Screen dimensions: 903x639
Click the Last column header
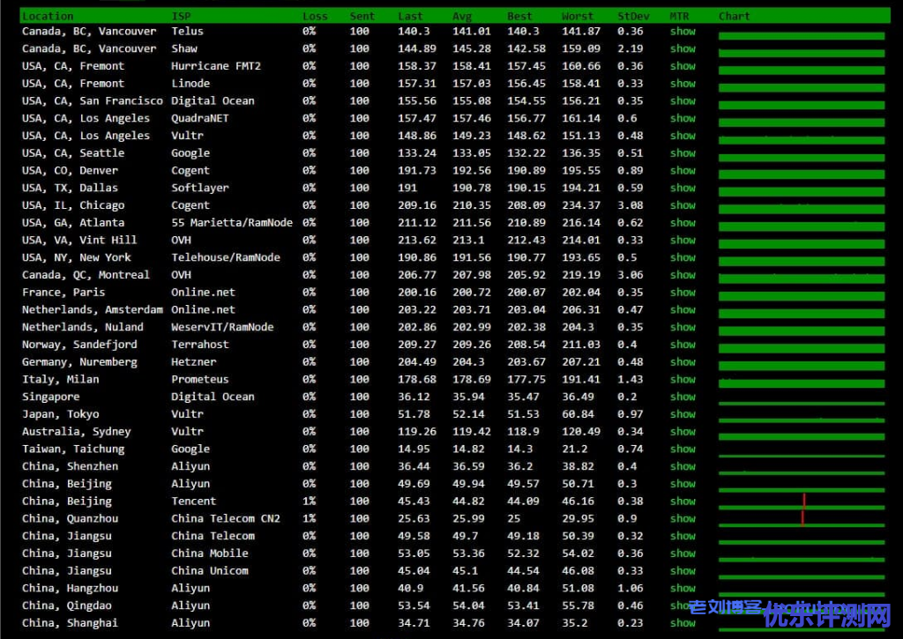tap(410, 16)
